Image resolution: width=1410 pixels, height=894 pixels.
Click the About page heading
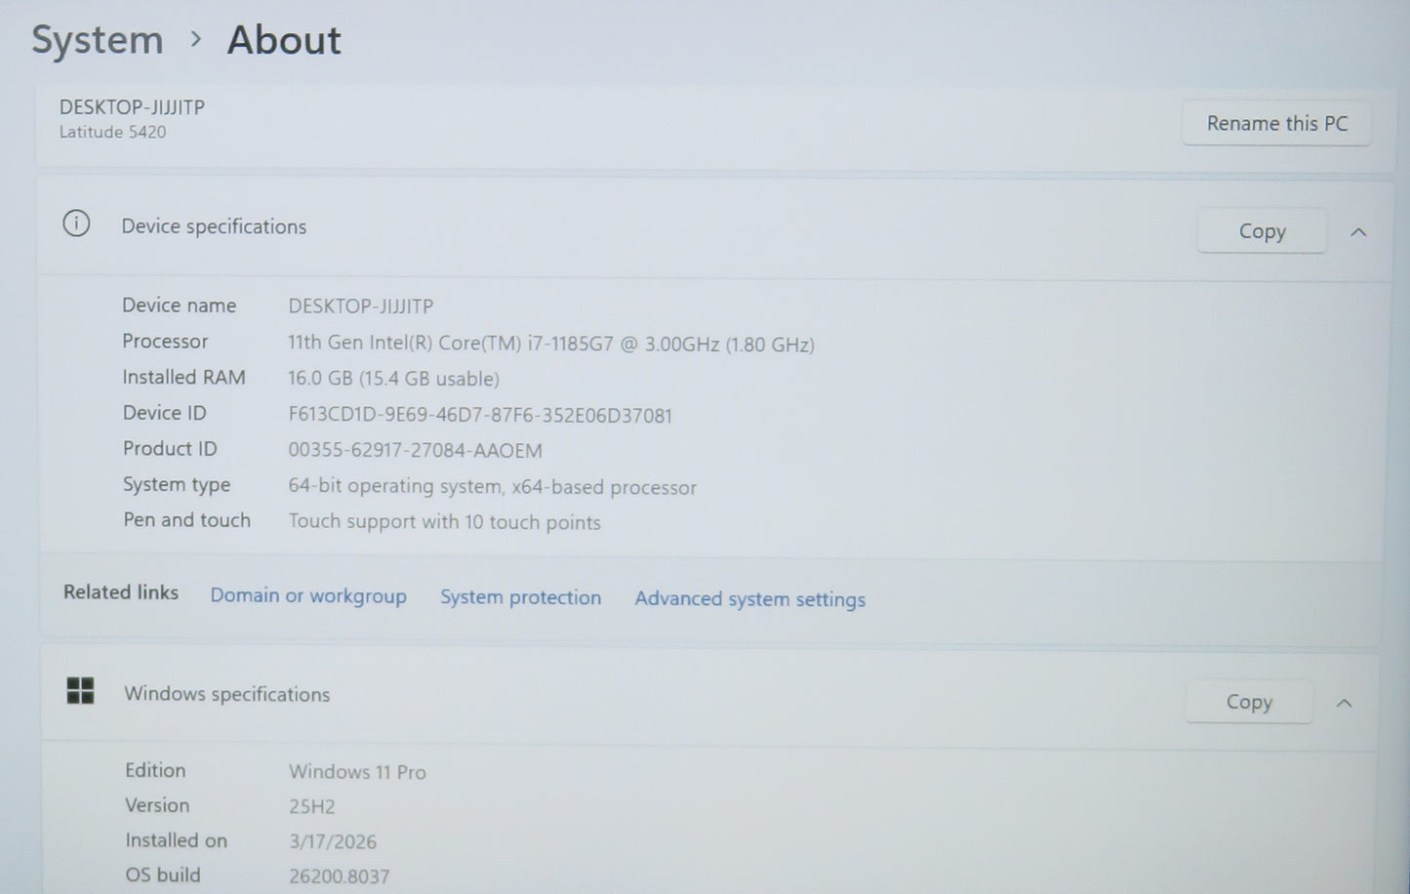point(284,40)
